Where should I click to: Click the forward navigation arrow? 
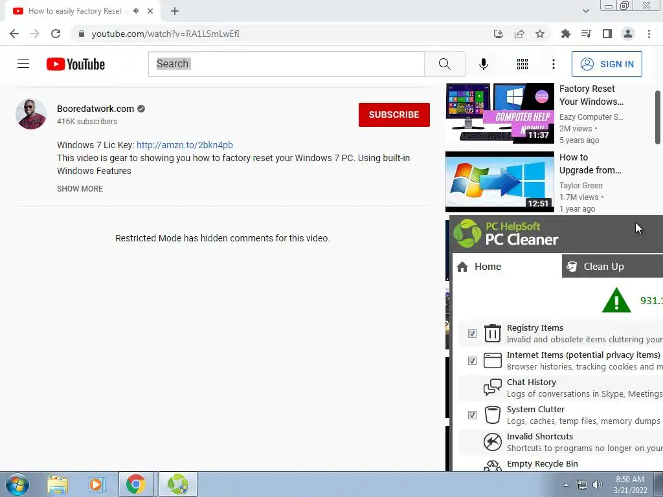35,34
